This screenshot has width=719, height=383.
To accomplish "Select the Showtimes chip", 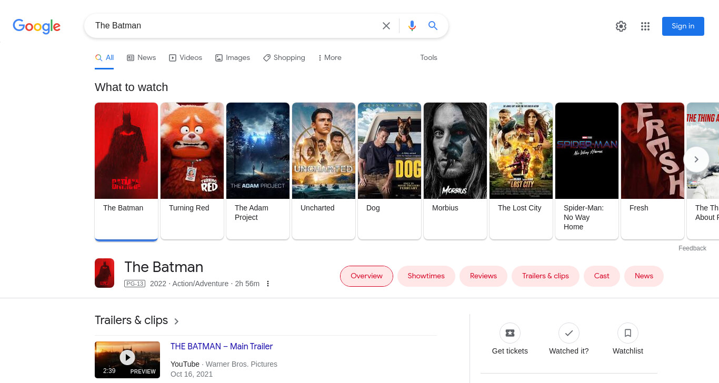I will click(426, 276).
